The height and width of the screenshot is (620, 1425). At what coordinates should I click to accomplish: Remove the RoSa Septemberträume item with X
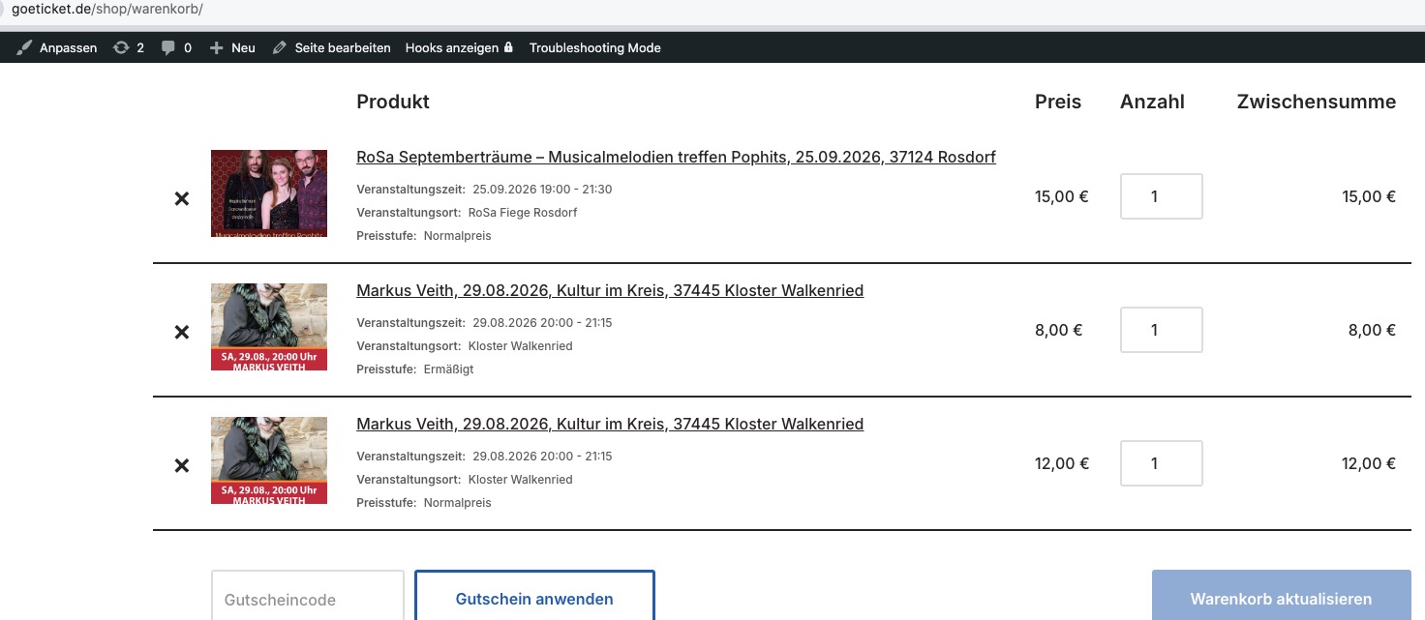click(x=181, y=198)
